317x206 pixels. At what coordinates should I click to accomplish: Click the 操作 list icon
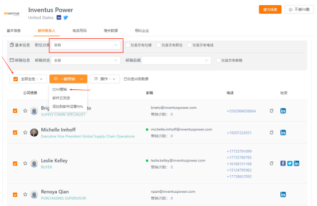point(96,79)
